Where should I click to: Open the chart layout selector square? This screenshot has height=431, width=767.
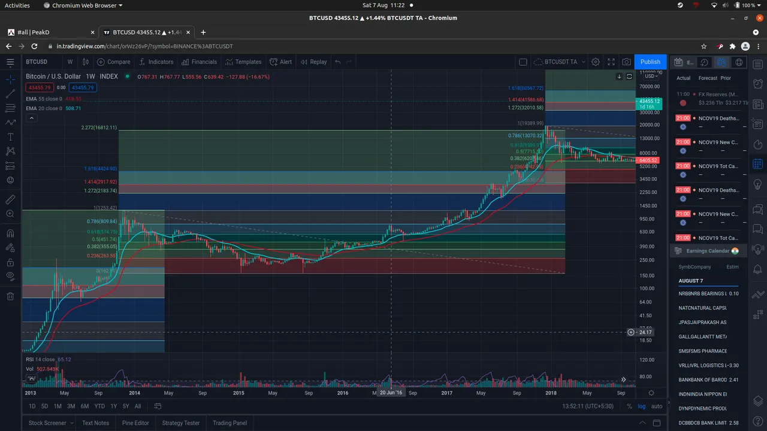pos(523,62)
